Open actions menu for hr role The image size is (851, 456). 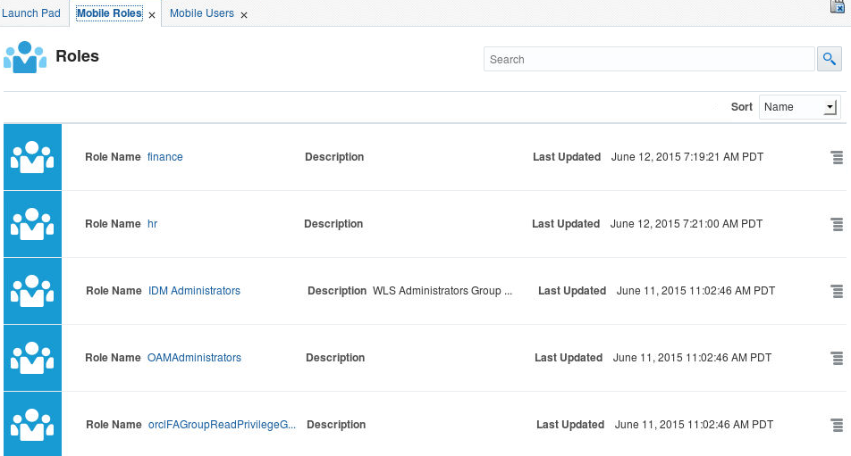pyautogui.click(x=837, y=224)
